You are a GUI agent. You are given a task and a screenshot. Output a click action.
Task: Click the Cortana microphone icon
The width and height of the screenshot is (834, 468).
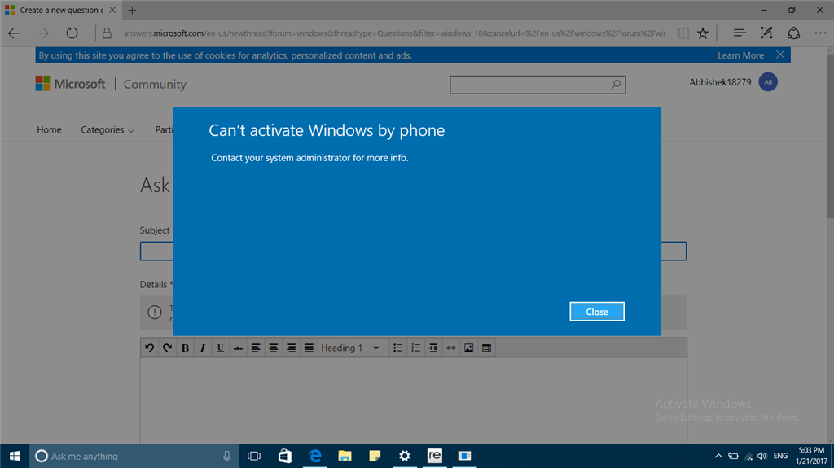coord(226,456)
